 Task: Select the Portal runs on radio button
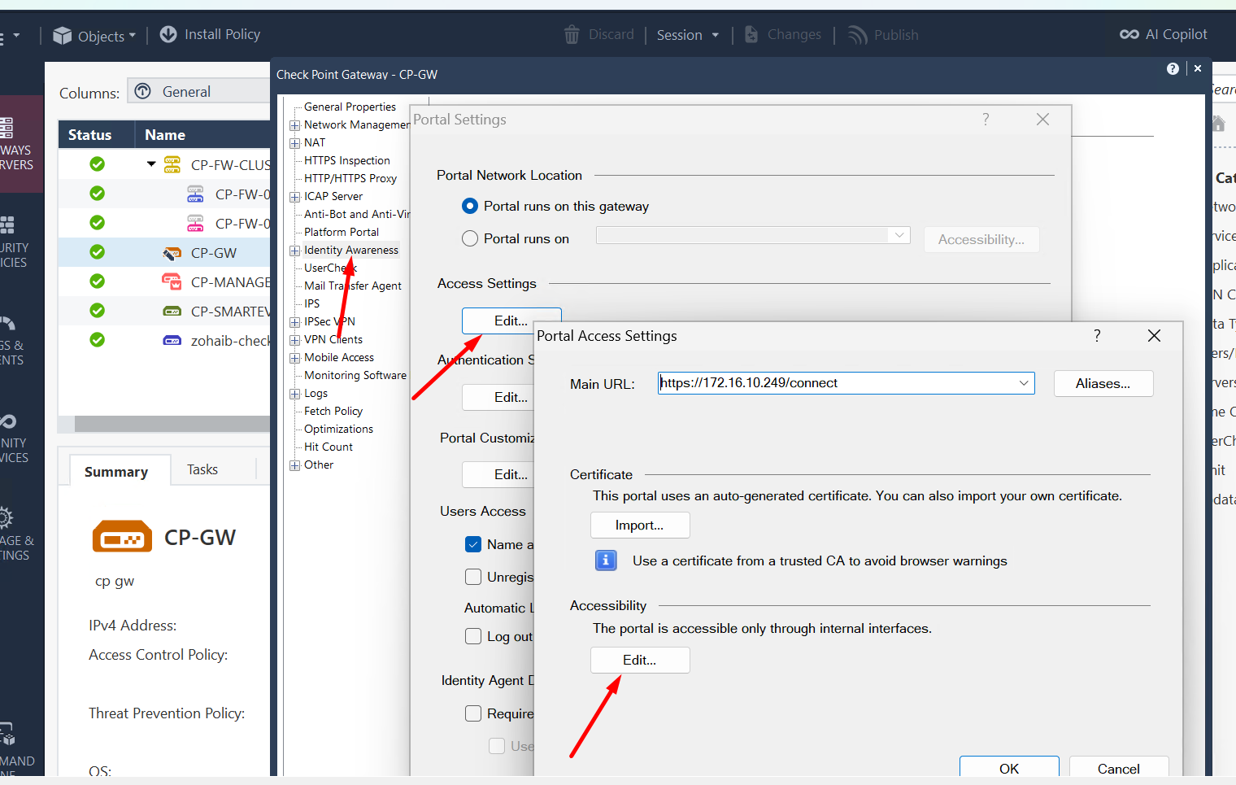coord(470,238)
